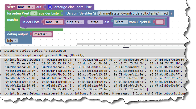This screenshot has width=196, height=109.
Task: Open macList dropdown in debug output block
Action: point(42,34)
